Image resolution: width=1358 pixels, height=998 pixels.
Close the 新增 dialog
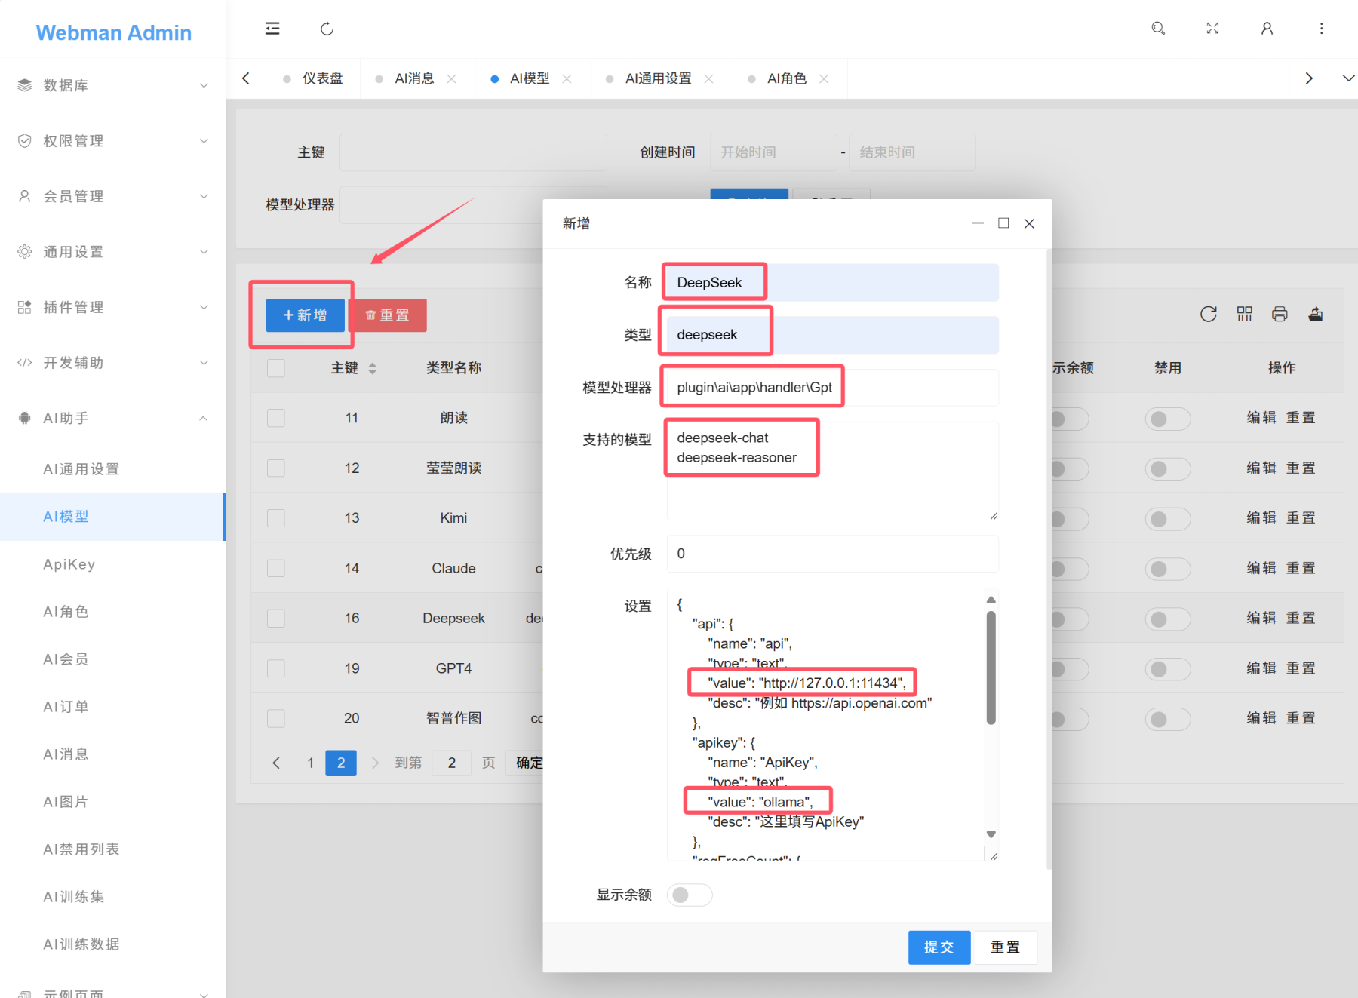click(x=1029, y=223)
